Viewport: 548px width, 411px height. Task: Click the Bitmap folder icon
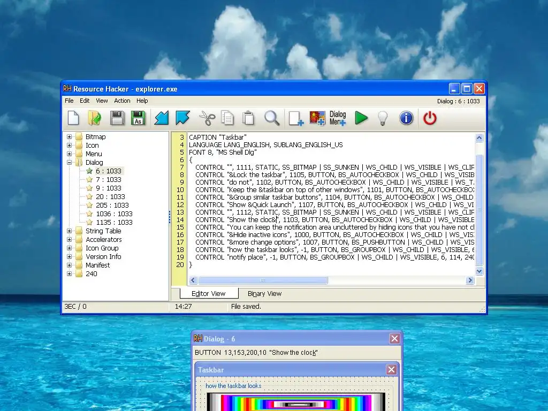(x=79, y=136)
